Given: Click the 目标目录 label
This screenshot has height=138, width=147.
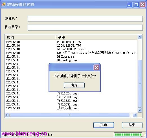Looking at the screenshot, I should [13, 27].
